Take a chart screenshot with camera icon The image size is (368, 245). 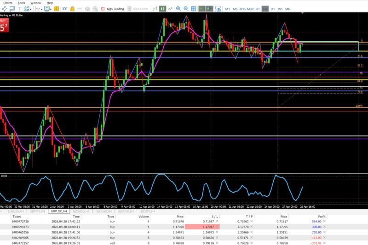(218, 9)
